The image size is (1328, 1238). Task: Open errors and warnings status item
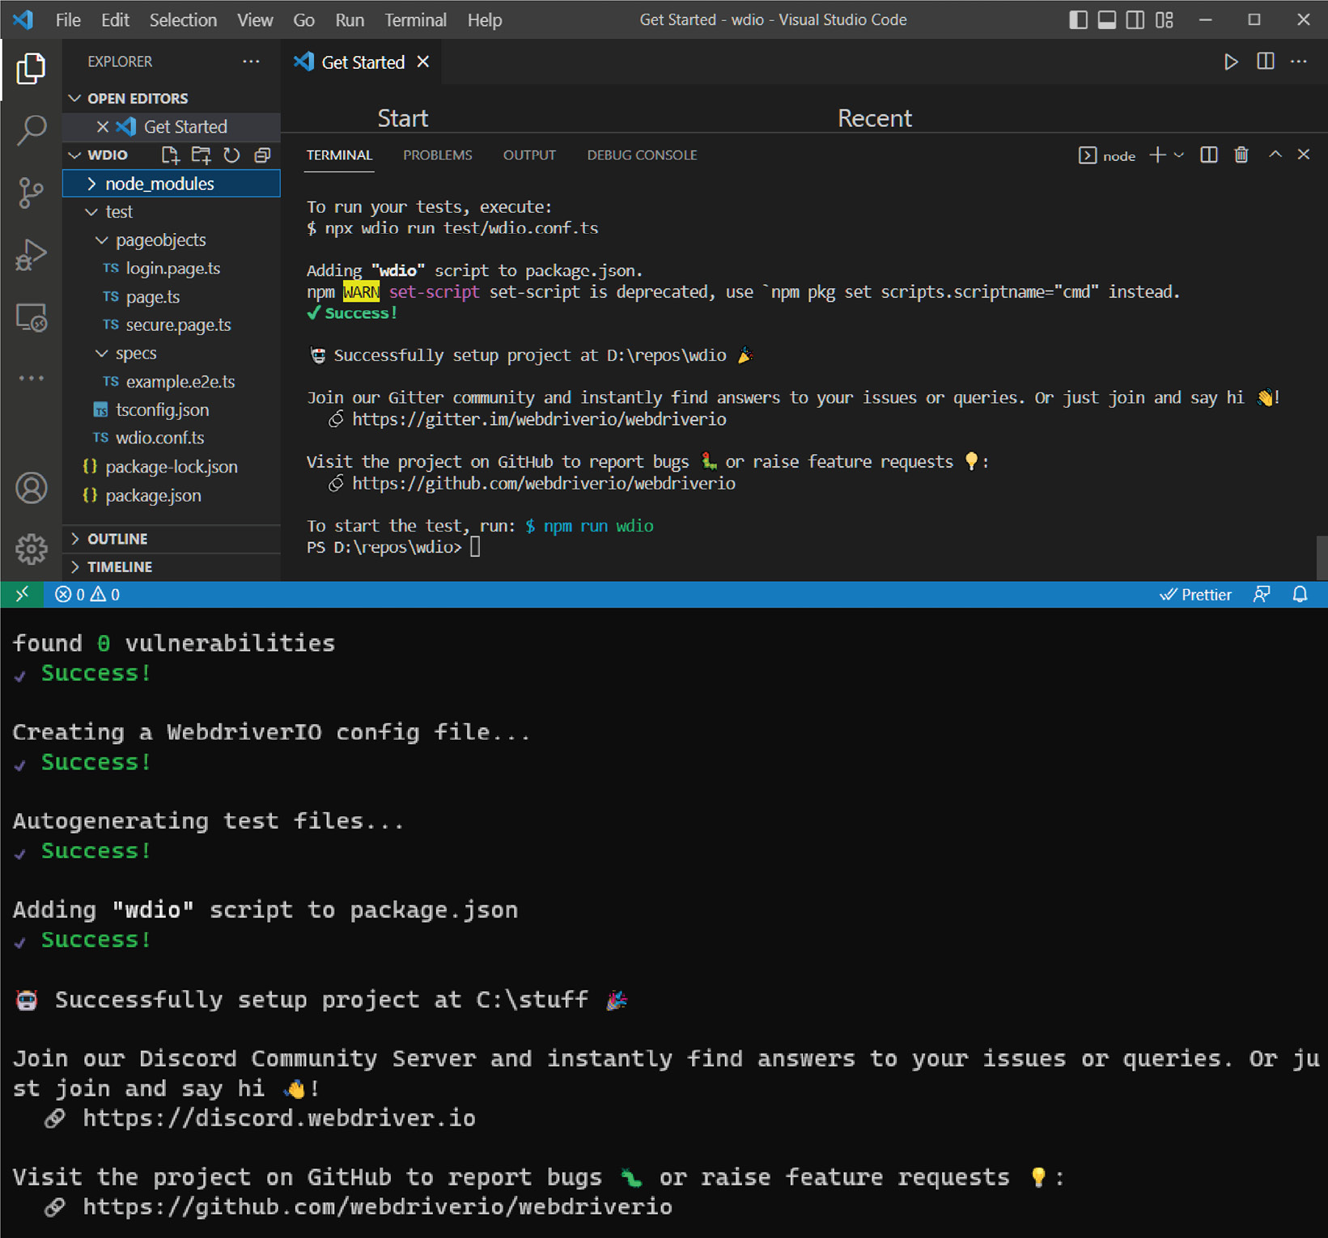click(x=87, y=595)
